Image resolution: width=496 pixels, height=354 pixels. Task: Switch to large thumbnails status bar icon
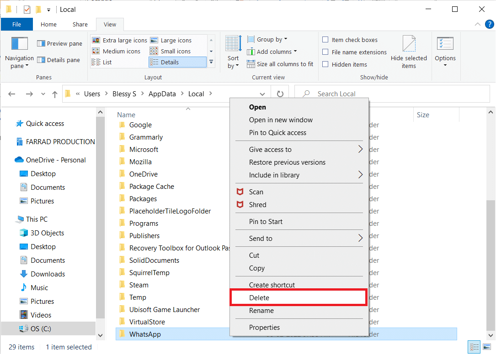point(487,347)
